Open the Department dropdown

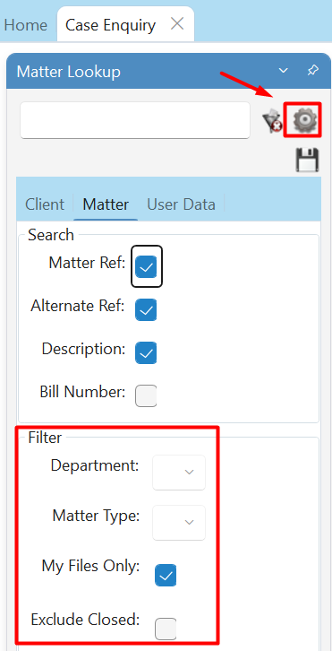[179, 473]
